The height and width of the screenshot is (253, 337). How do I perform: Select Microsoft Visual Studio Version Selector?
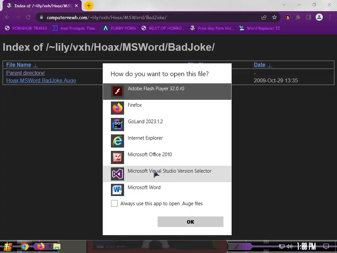[x=167, y=174]
